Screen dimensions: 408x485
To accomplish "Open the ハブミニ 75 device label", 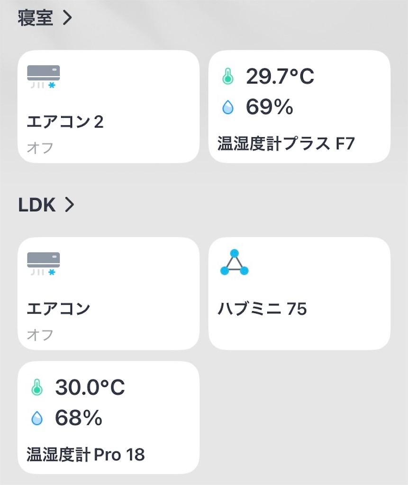I will click(x=262, y=308).
